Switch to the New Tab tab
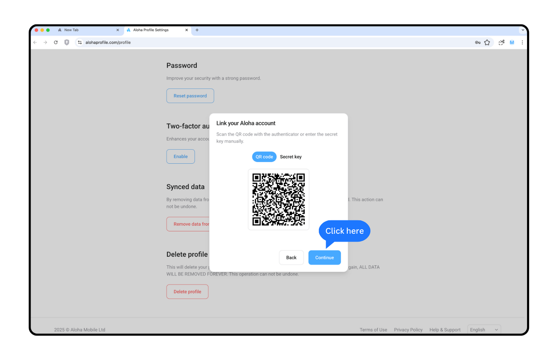This screenshot has height=360, width=558. pyautogui.click(x=88, y=30)
